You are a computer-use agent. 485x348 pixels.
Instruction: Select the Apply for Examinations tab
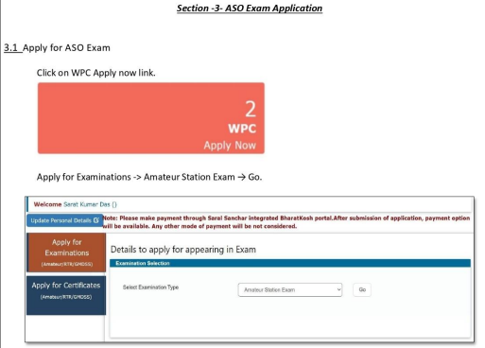pyautogui.click(x=66, y=252)
